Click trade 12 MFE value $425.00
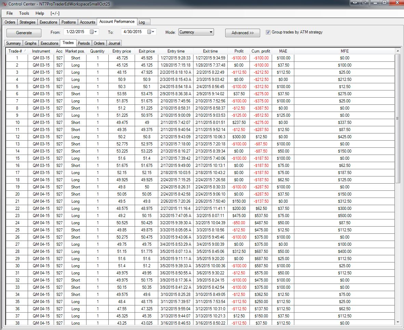The image size is (404, 330). (345, 137)
